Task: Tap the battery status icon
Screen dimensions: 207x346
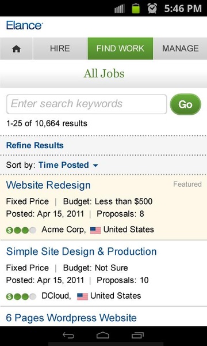Action: pos(136,9)
